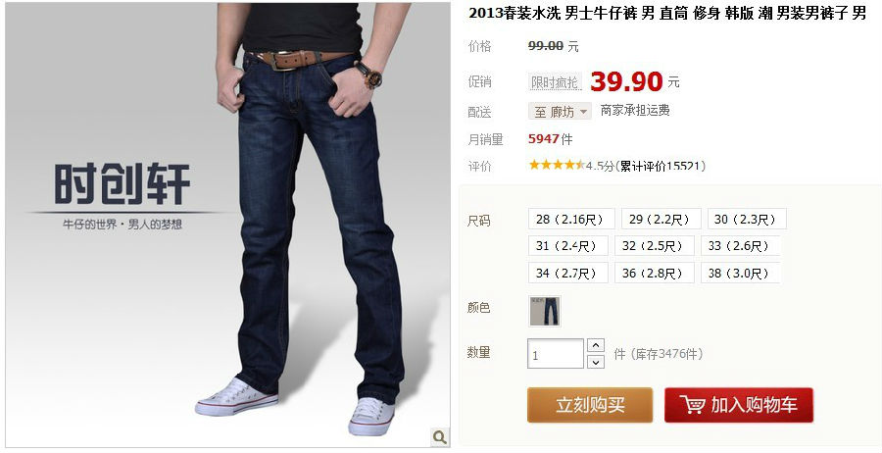Click the quantity input field
882x453 pixels.
556,354
